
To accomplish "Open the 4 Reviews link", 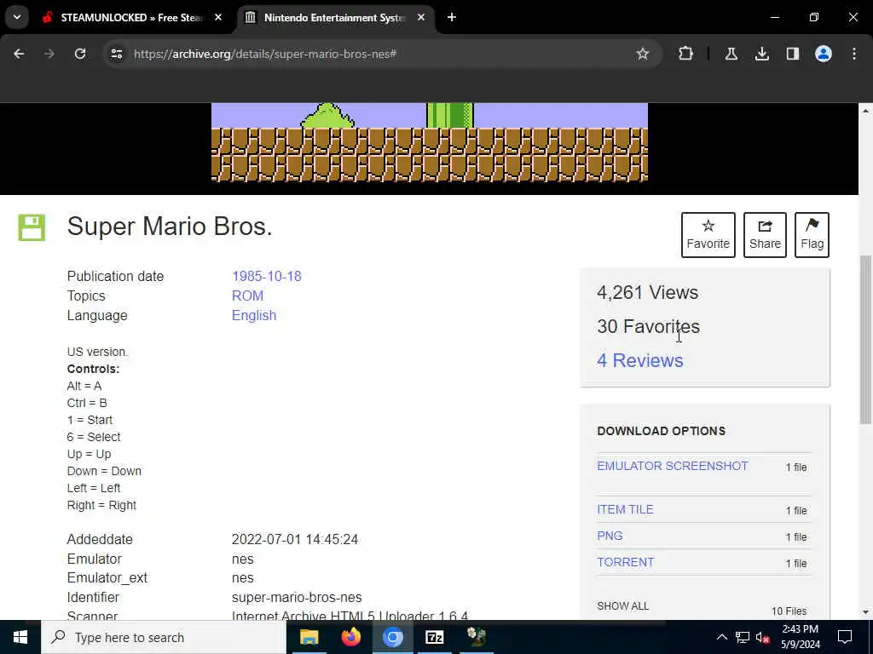I will click(x=639, y=360).
